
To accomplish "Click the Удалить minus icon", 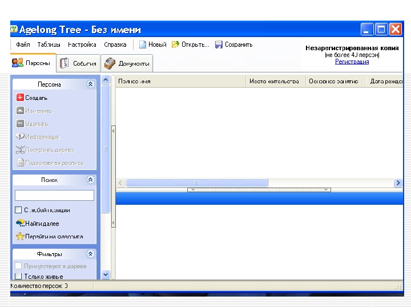I will tap(20, 123).
